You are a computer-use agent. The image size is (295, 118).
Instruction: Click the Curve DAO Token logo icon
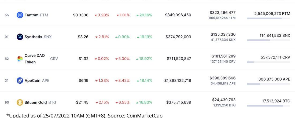coord(20,59)
